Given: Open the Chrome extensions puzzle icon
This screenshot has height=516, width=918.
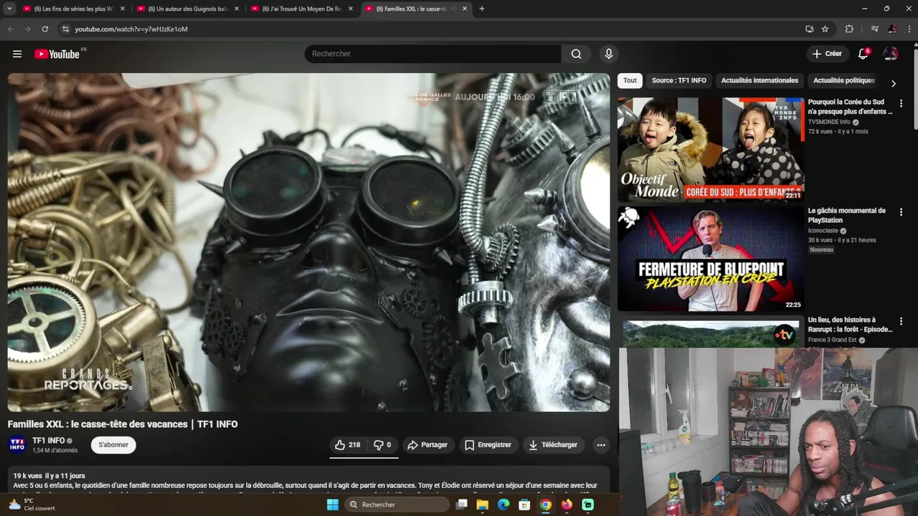Looking at the screenshot, I should [x=849, y=29].
